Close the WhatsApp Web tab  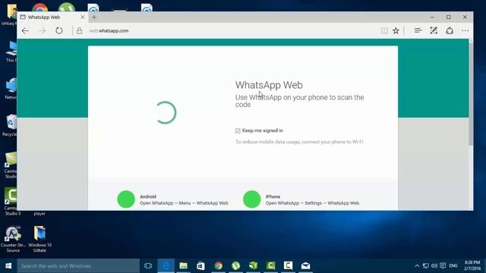[83, 17]
